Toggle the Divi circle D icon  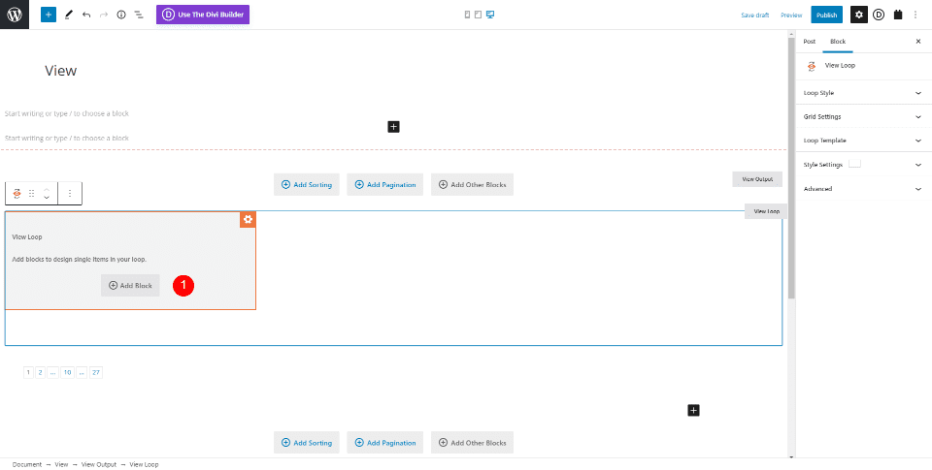879,16
